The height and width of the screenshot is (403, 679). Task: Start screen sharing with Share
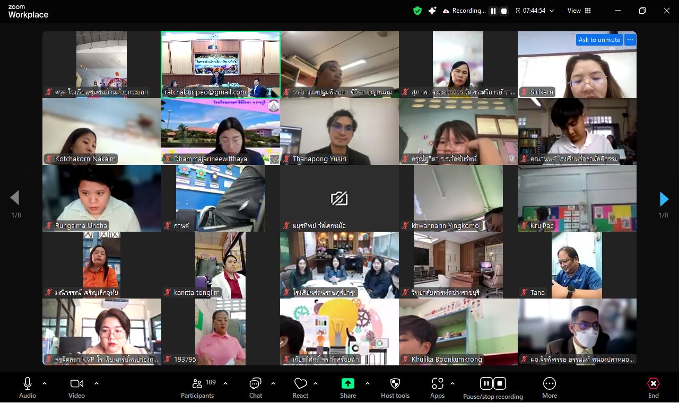tap(348, 383)
